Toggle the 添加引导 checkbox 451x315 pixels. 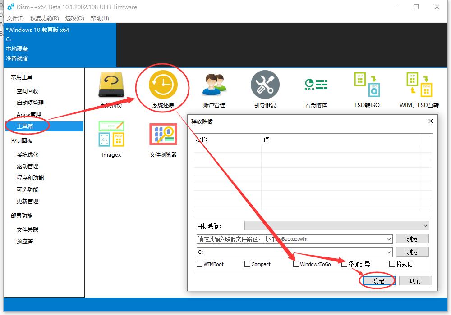[344, 264]
